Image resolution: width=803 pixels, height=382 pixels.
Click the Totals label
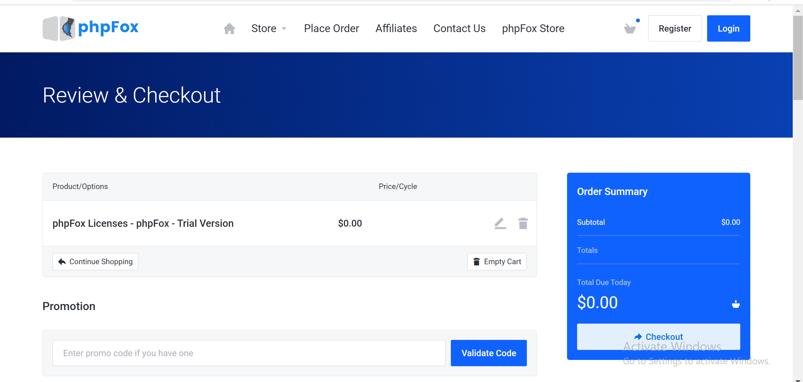[x=587, y=250]
